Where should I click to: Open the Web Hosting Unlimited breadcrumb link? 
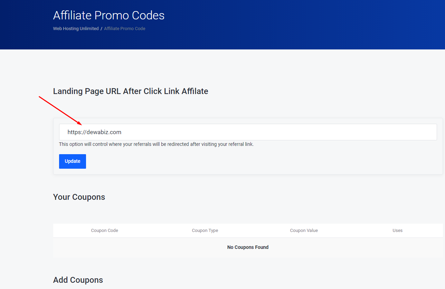pyautogui.click(x=76, y=29)
